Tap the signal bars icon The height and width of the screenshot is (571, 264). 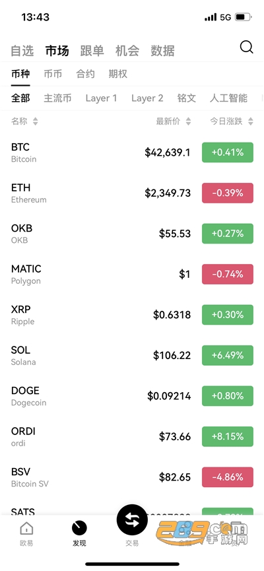211,17
